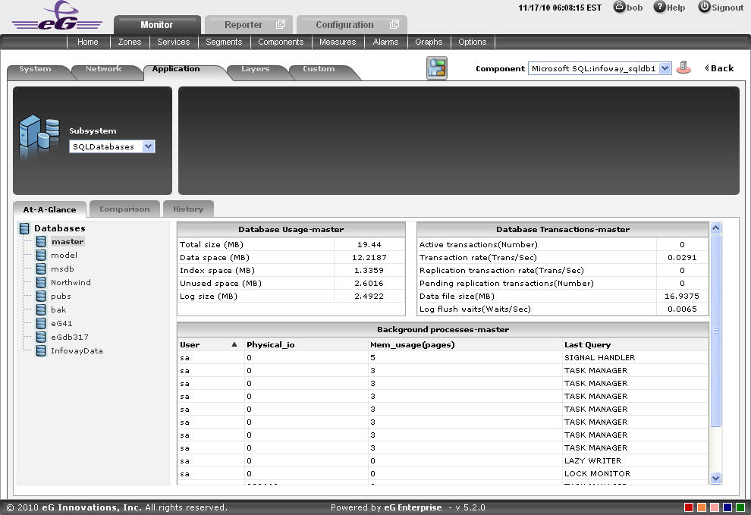Click the msdb database icon
The width and height of the screenshot is (751, 515).
[41, 268]
